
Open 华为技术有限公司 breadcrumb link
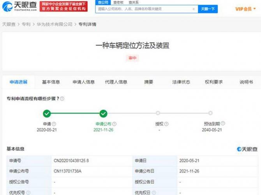54,24
